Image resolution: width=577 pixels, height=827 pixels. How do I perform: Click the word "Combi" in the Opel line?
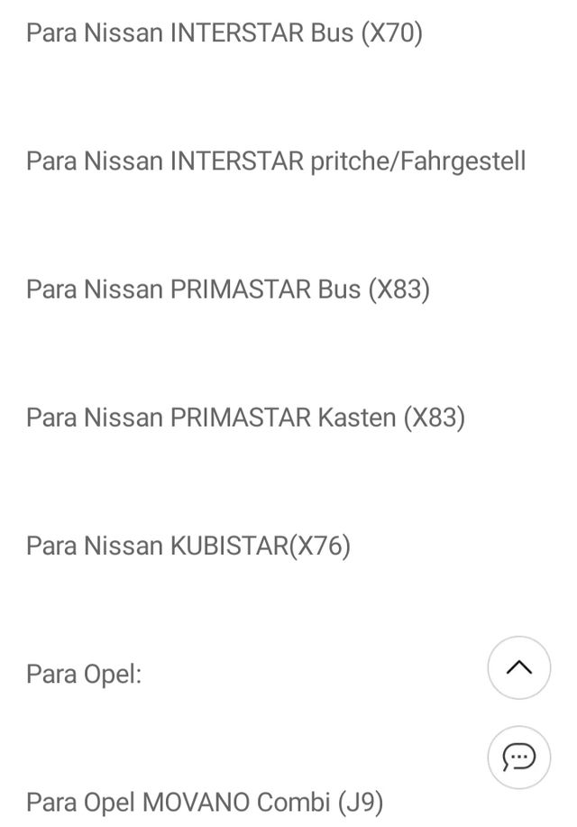coord(293,802)
